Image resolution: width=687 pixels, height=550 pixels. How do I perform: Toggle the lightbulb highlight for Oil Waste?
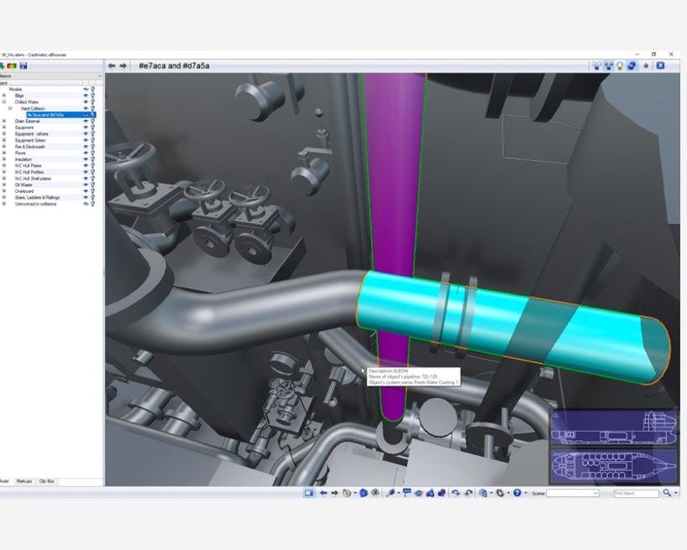(x=92, y=184)
